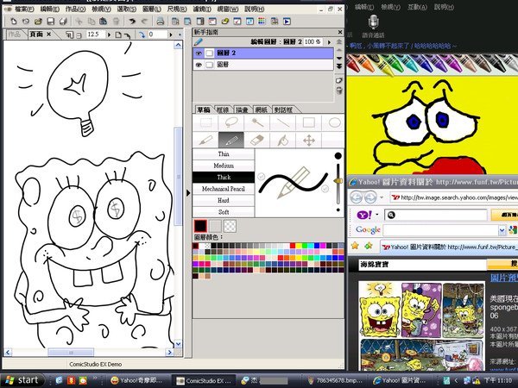Click the Undo arrow icon
The width and height of the screenshot is (518, 388).
point(132,22)
